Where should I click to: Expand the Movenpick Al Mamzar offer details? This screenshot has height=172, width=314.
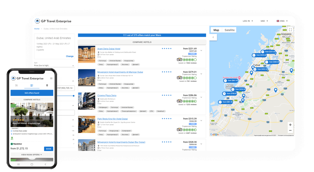point(201,74)
